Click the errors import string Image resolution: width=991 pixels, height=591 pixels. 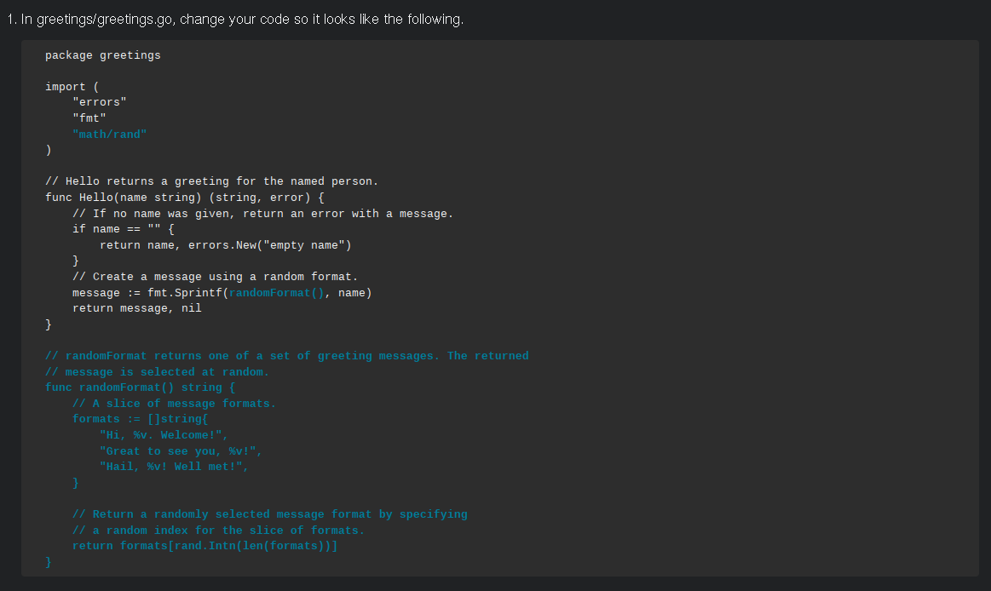point(99,101)
